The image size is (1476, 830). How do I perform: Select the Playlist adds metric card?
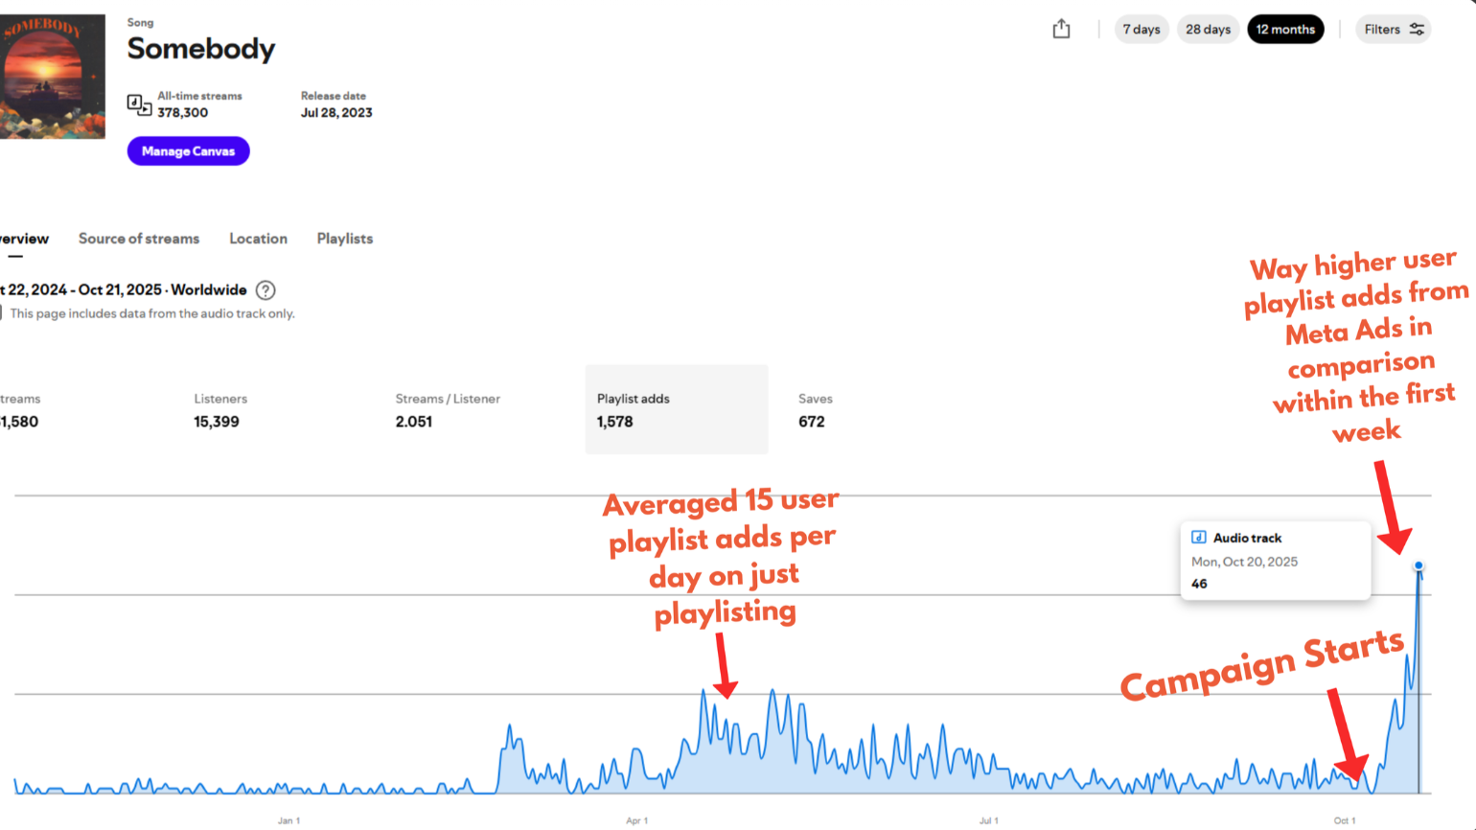[x=676, y=410]
